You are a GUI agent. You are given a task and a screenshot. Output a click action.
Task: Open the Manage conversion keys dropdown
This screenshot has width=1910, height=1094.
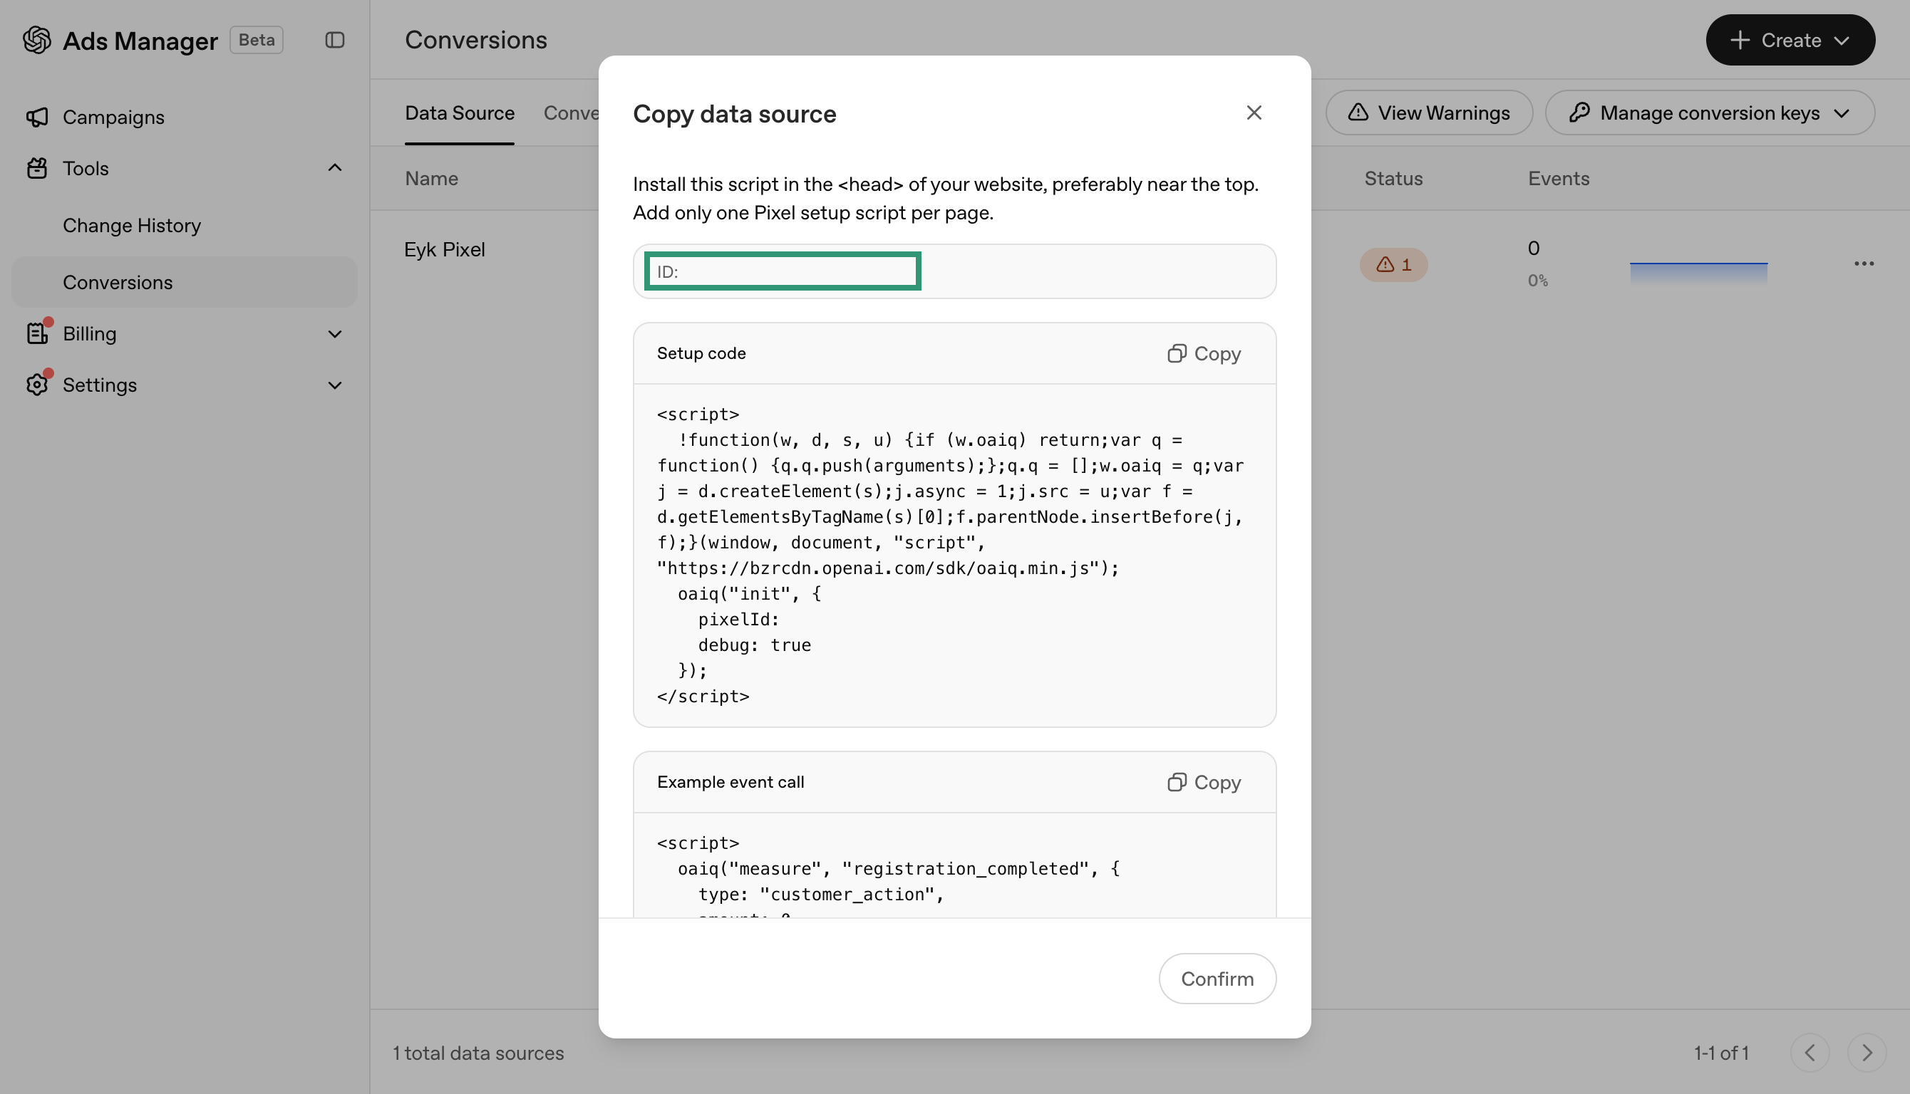click(1709, 113)
